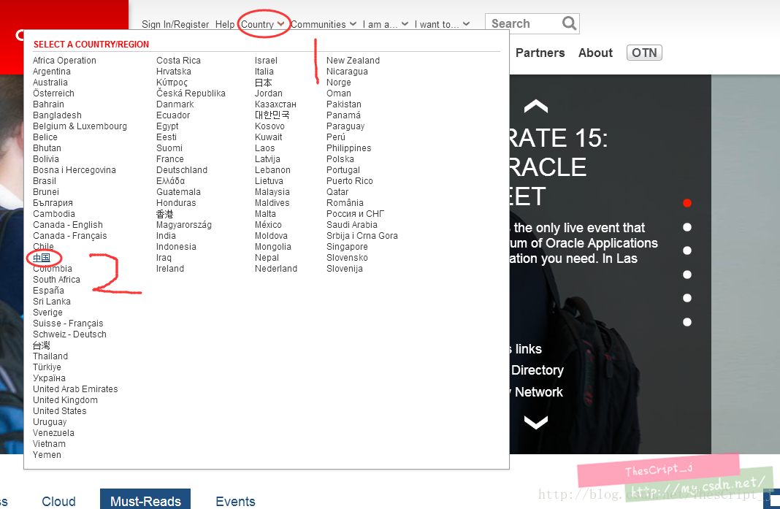
Task: Choose 中国 in the country list
Action: pyautogui.click(x=42, y=258)
